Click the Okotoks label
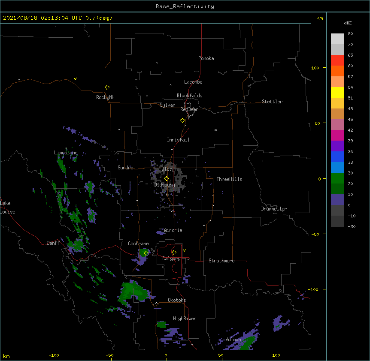 pyautogui.click(x=177, y=300)
